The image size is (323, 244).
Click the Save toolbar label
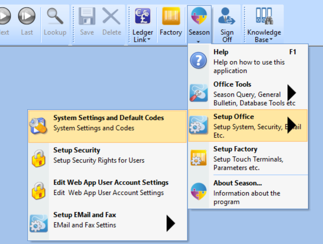[x=87, y=32]
